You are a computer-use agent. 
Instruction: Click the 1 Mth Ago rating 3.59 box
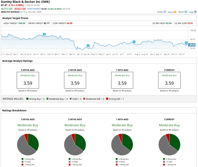pos(122,80)
